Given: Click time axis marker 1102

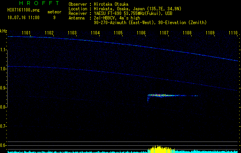Looking at the screenshot, I should (49, 33).
